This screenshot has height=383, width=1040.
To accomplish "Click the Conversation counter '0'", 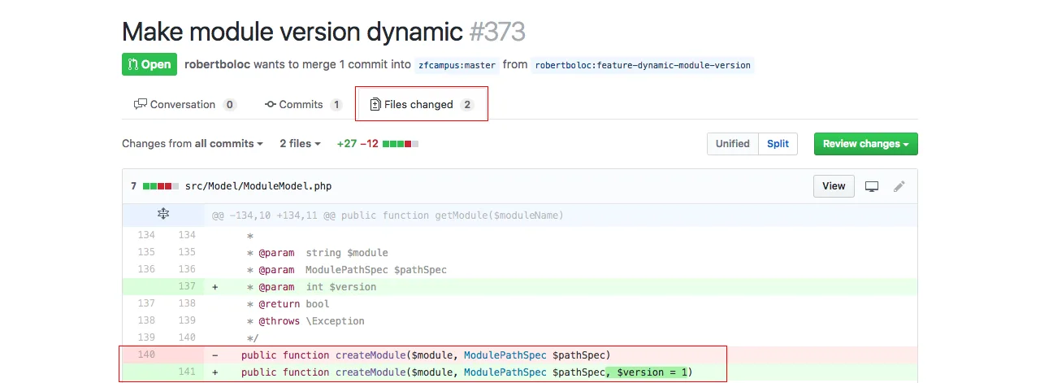I will click(x=229, y=105).
